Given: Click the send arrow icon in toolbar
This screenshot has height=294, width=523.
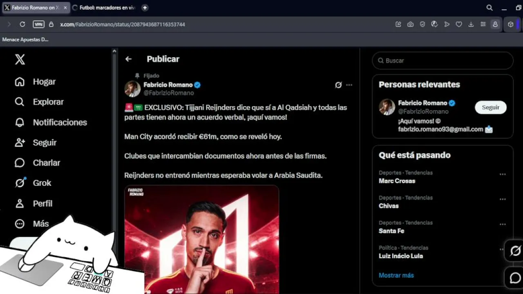Looking at the screenshot, I should coord(447,24).
